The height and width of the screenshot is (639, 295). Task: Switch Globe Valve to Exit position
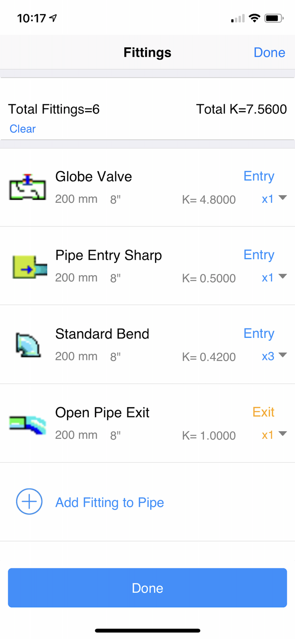(259, 176)
